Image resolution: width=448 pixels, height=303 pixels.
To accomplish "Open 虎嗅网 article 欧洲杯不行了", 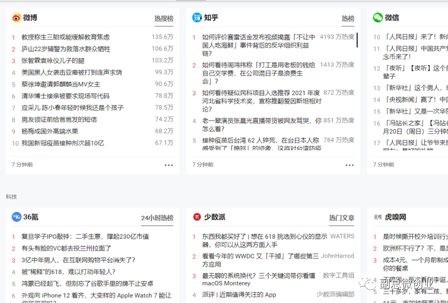I will coord(415,249).
